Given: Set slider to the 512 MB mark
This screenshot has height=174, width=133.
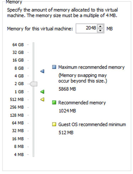Looking at the screenshot, I should (33, 99).
